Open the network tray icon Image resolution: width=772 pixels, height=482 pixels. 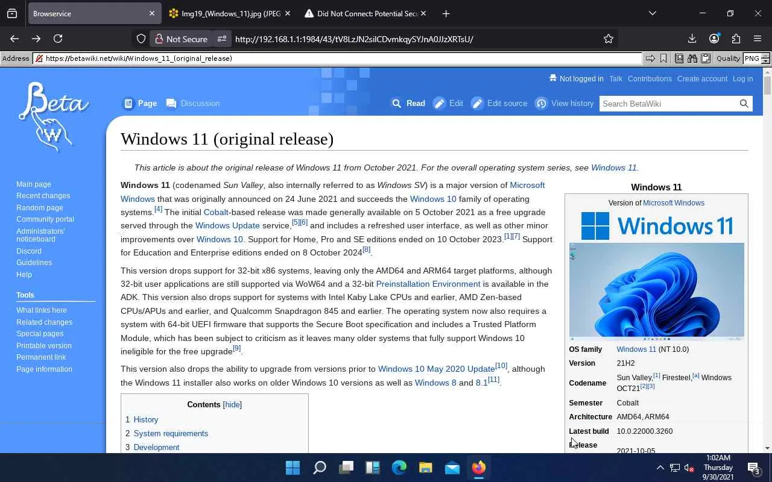[x=674, y=468]
